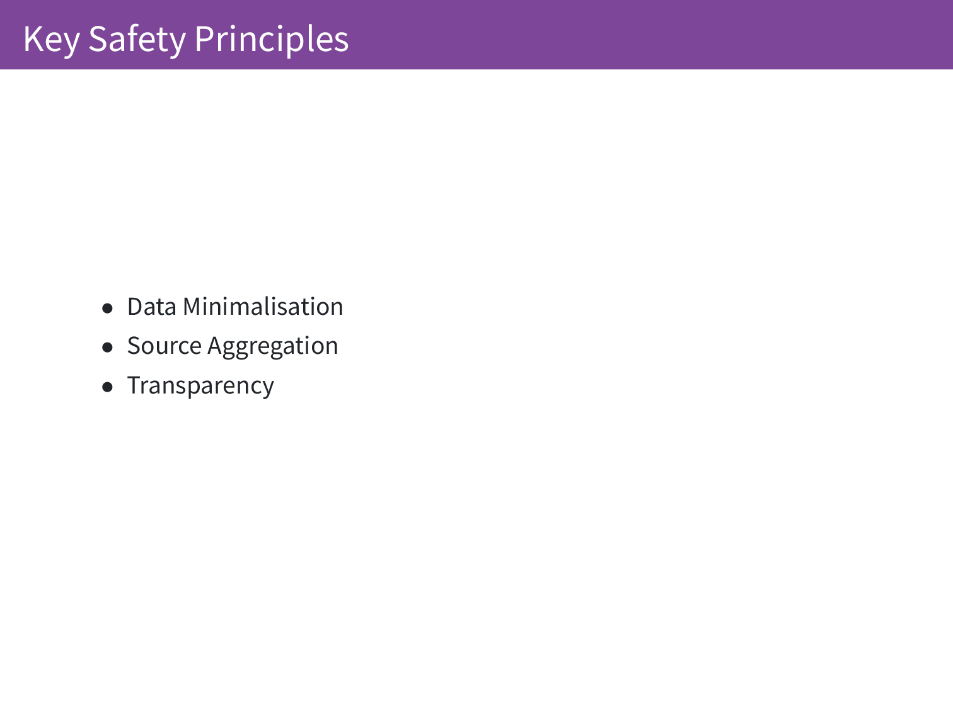Click the letter "T" starting "Transparency"
This screenshot has width=953, height=714.
click(x=133, y=385)
